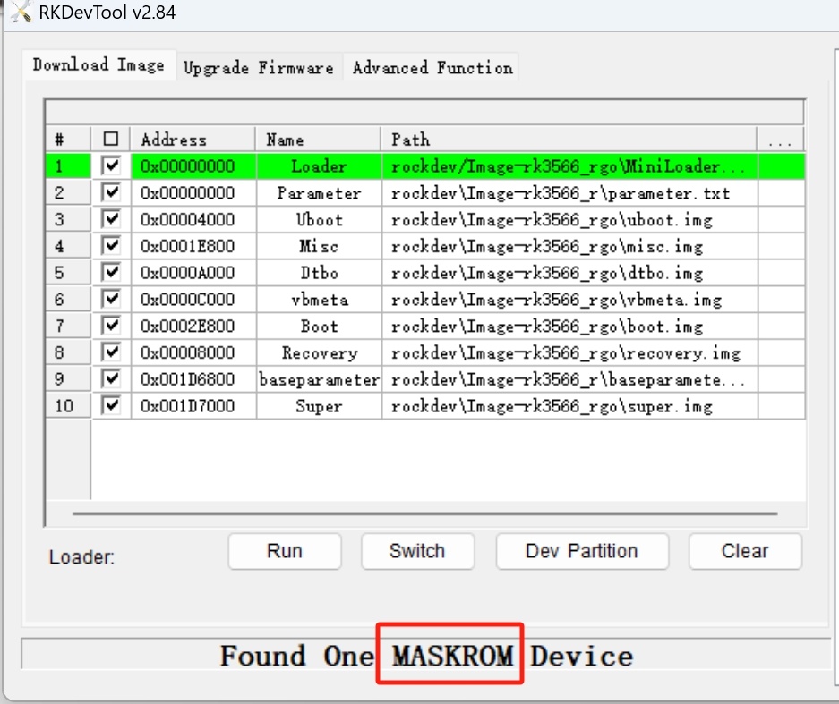839x704 pixels.
Task: Uncheck the Boot row checkbox
Action: coord(111,327)
